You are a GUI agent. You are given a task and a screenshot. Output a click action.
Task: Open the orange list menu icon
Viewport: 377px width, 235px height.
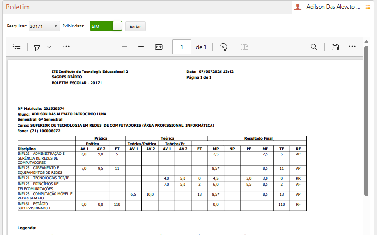tap(368, 7)
